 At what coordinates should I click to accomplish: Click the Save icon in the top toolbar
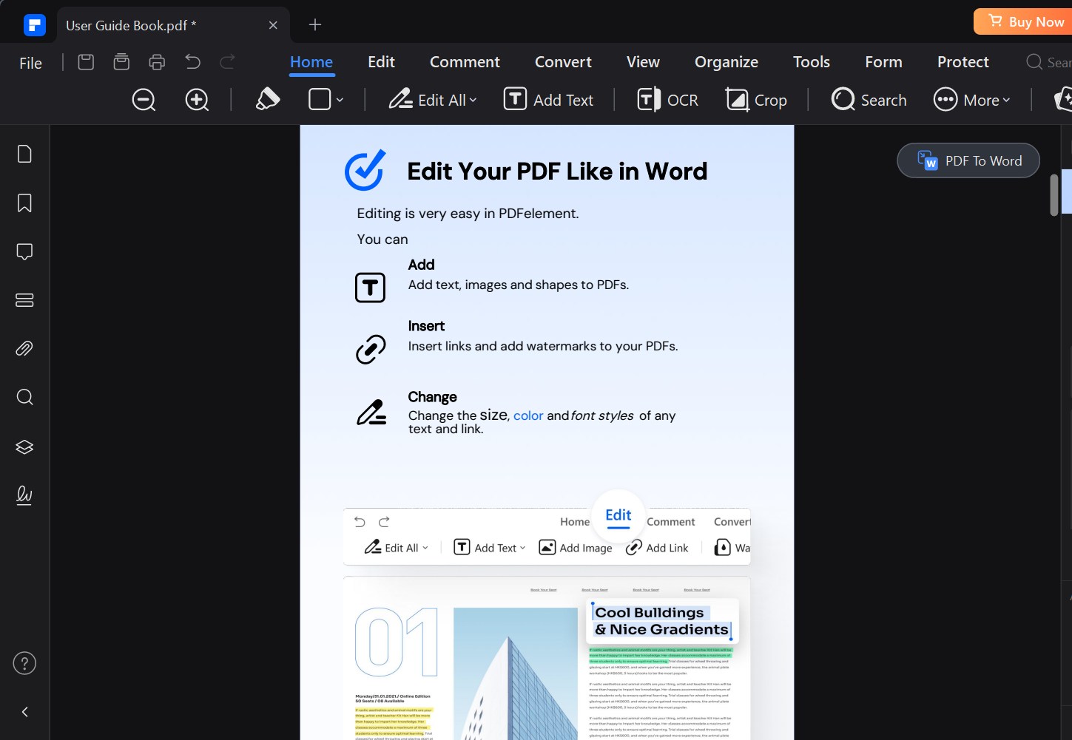click(x=86, y=62)
